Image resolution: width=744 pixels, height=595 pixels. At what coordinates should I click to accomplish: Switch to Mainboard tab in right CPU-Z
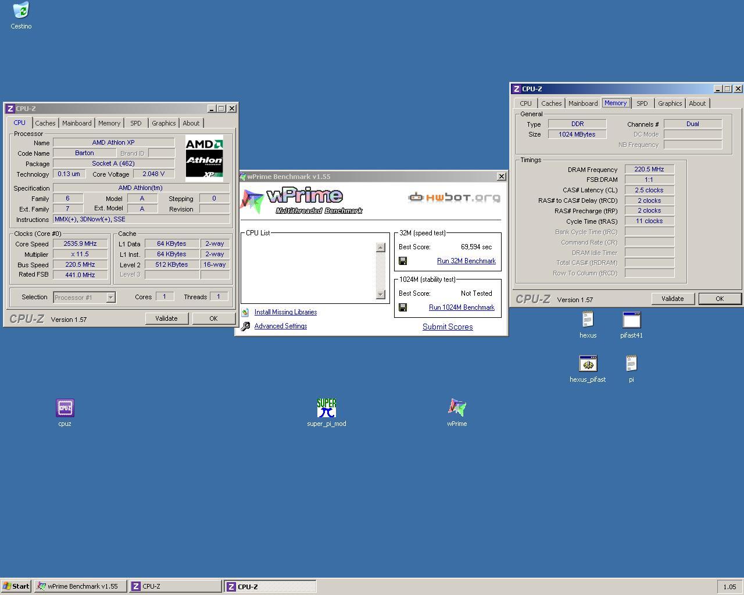(583, 103)
